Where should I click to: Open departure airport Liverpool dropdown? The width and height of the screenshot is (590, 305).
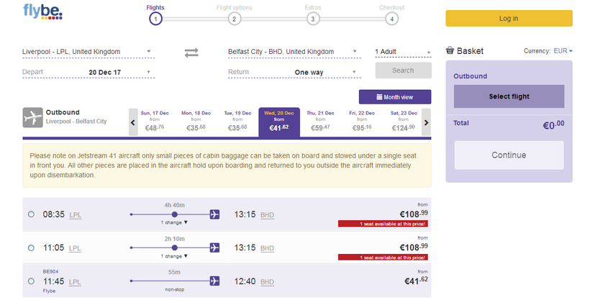tap(88, 52)
